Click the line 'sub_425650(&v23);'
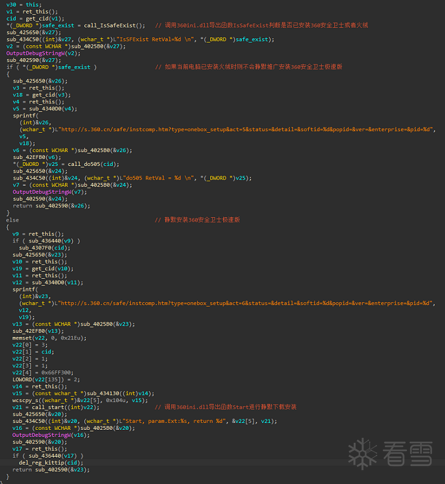Image resolution: width=445 pixels, height=484 pixels. pos(40,255)
